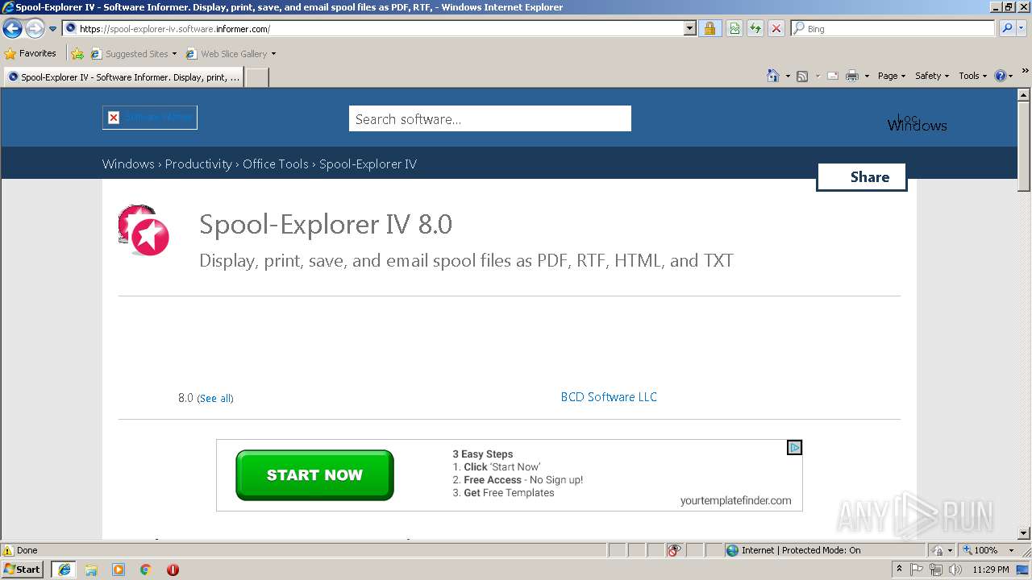Open the BCD Software LLC developer link

coord(609,397)
